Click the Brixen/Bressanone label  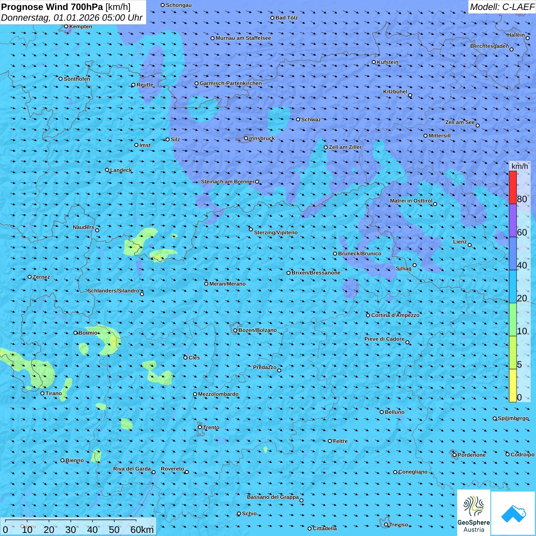(x=316, y=273)
